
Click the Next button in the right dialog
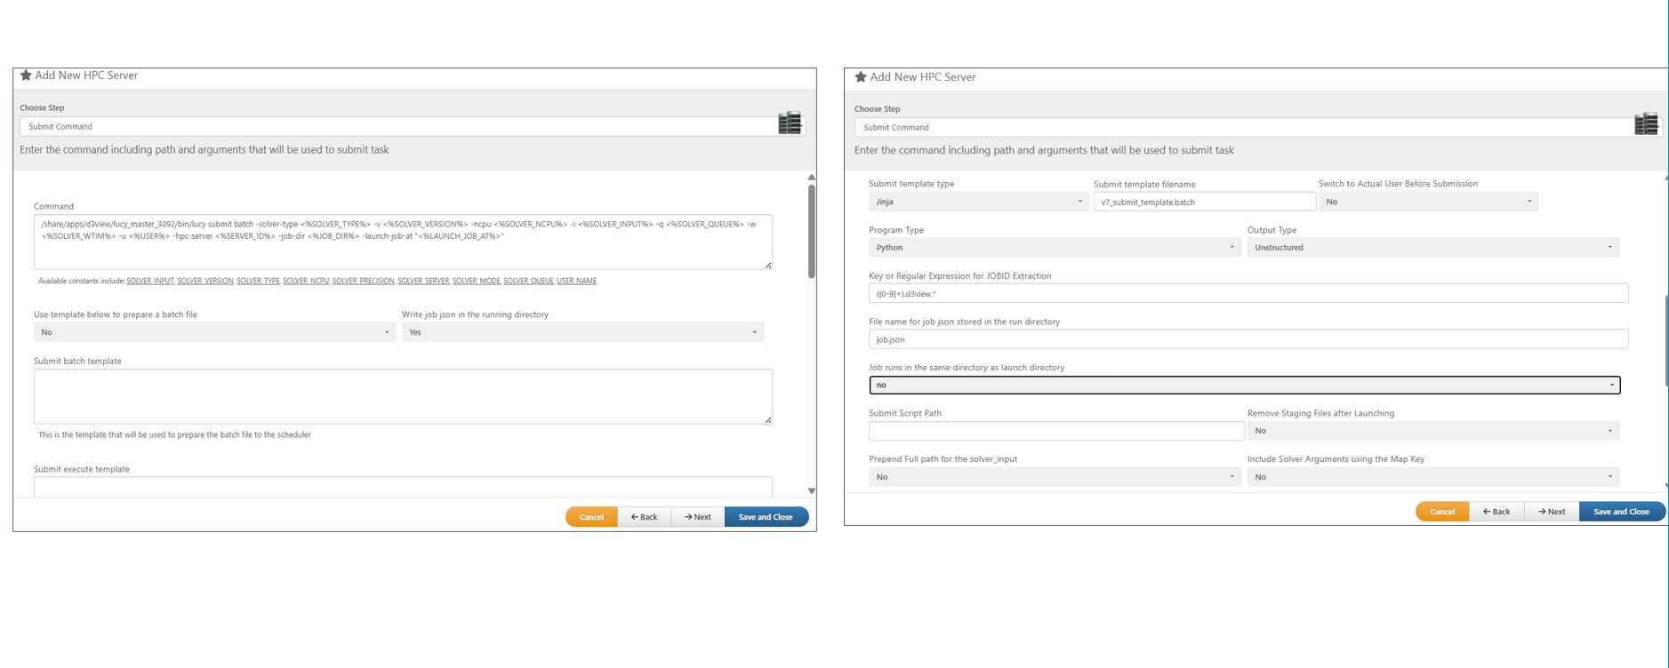(x=1552, y=512)
